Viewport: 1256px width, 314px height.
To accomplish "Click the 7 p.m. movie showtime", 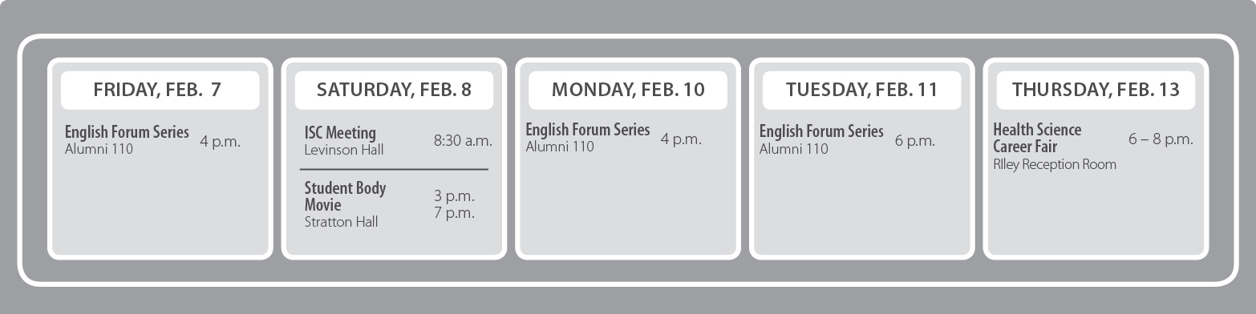I will [454, 213].
